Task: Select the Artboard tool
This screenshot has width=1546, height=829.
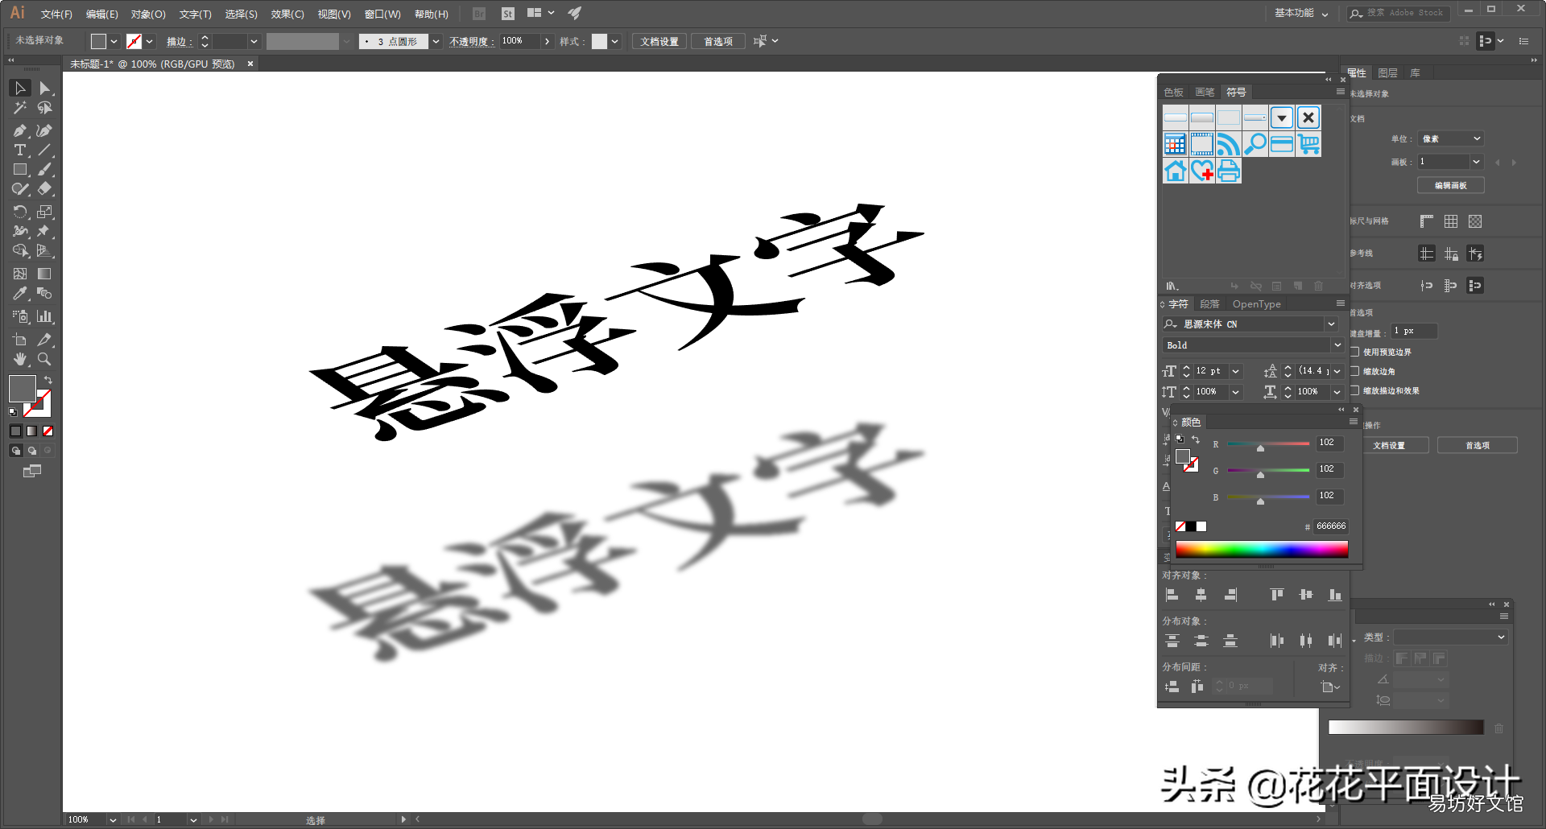Action: coord(20,340)
